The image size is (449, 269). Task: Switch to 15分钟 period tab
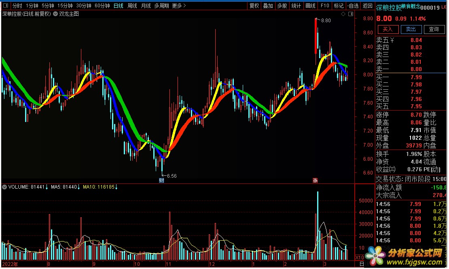click(65, 5)
